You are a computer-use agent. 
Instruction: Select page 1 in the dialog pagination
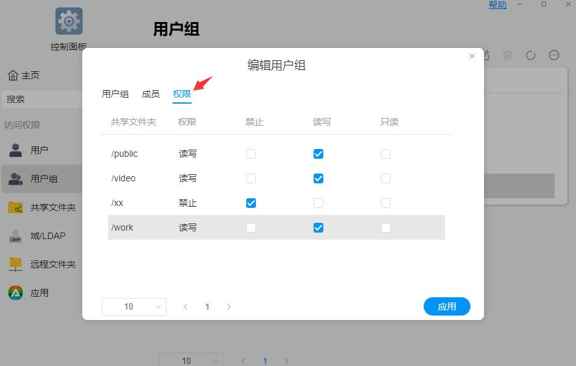207,307
